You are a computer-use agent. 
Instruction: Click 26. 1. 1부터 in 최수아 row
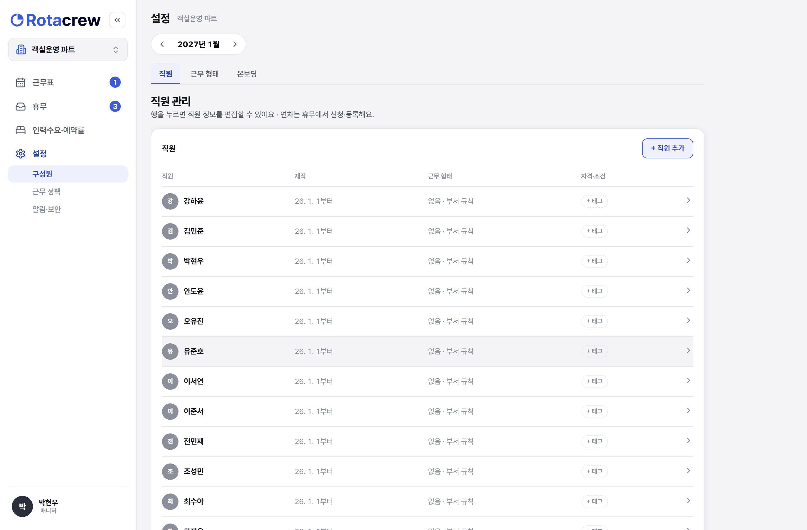point(314,501)
